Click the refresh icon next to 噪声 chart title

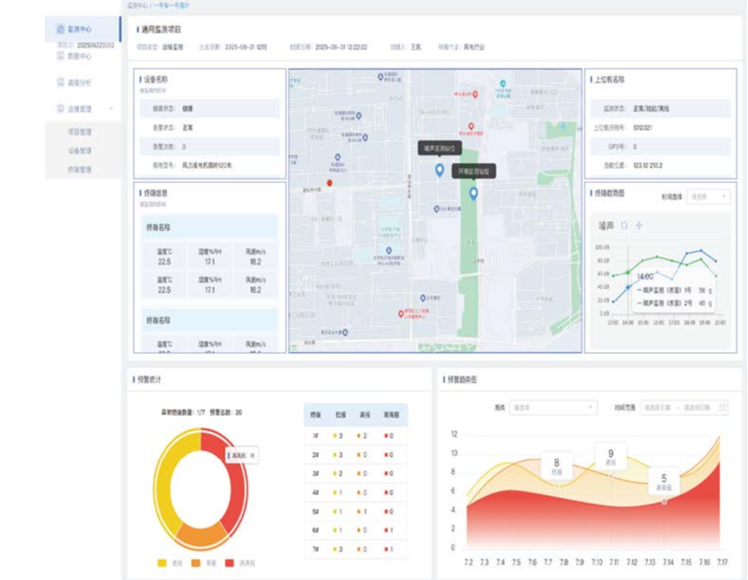tap(624, 226)
